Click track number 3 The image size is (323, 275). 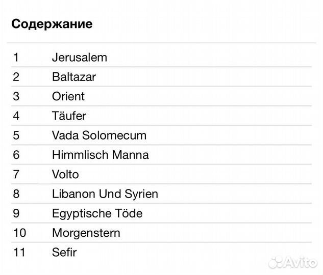tap(16, 97)
